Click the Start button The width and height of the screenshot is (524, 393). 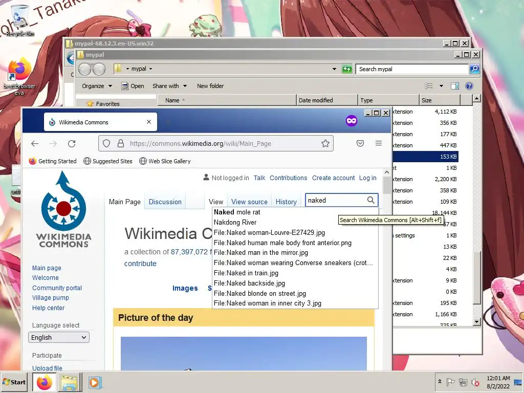pos(14,382)
